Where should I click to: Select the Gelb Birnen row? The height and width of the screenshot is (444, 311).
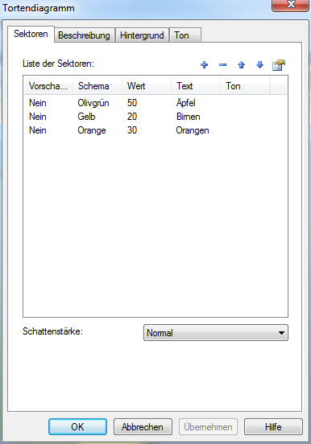[x=155, y=117]
